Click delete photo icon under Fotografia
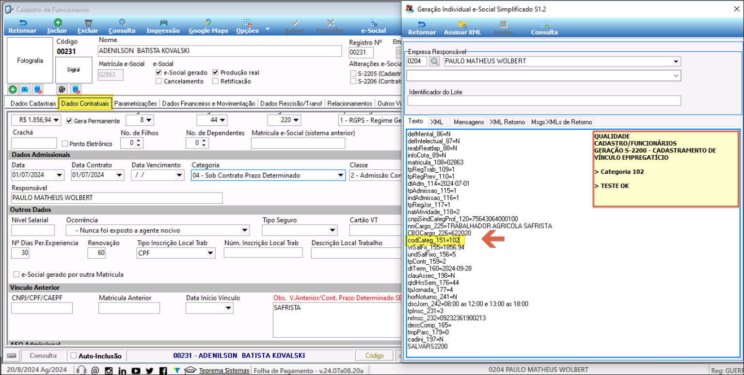The width and height of the screenshot is (744, 375). pos(37,89)
